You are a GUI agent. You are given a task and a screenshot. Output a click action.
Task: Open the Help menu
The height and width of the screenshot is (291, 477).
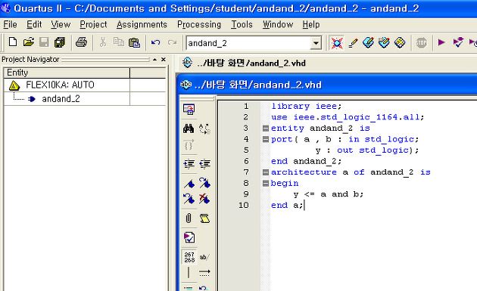311,24
